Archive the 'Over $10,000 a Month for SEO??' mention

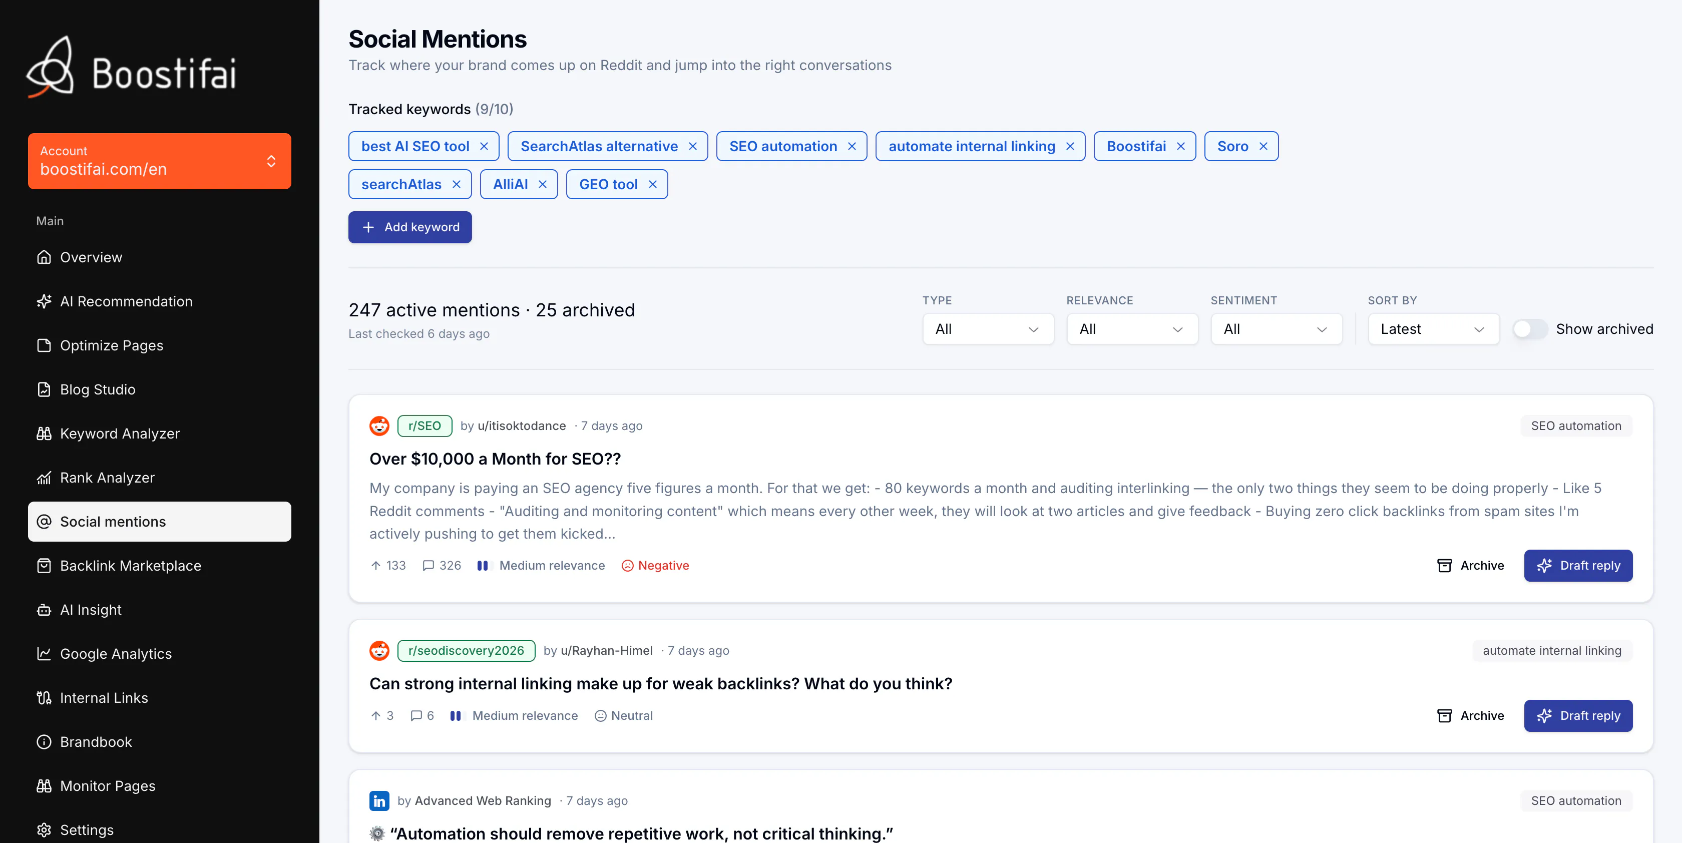1470,566
